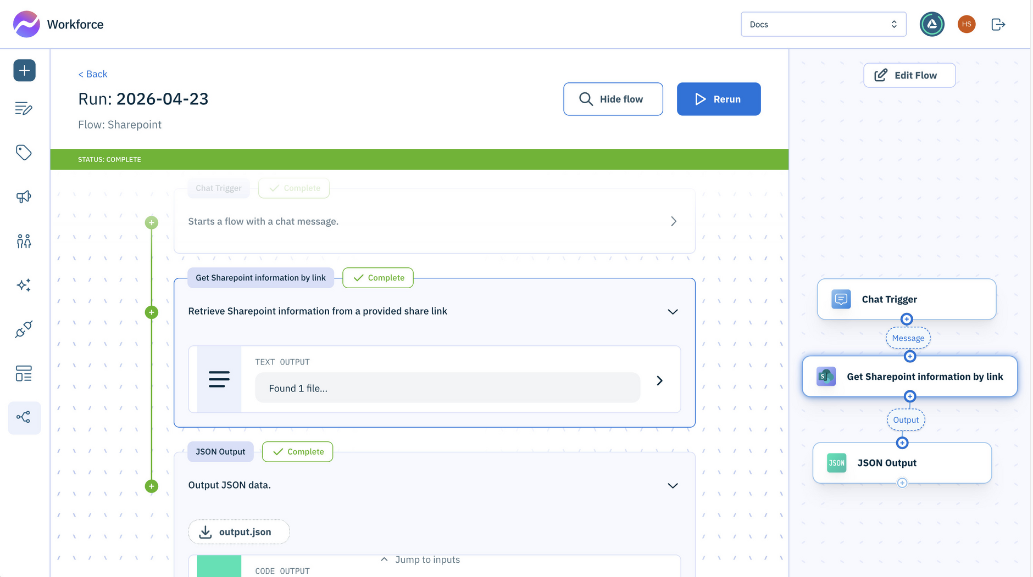Click plus connector below JSON Output node
Screen dimensions: 1033x577
902,483
